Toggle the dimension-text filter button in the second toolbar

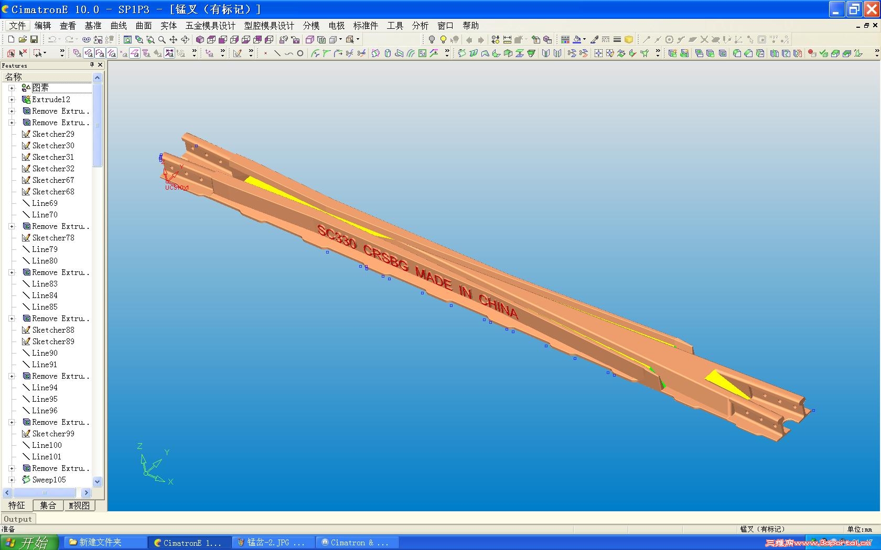[169, 53]
